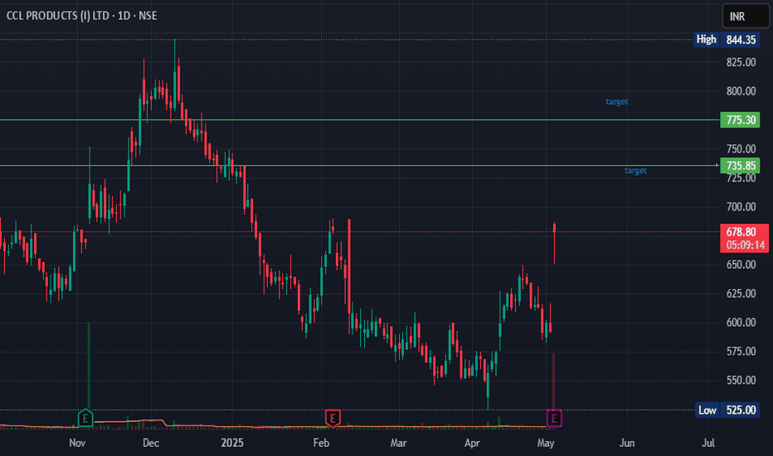The image size is (773, 456).
Task: Click the May label on the time axis
Action: 546,443
